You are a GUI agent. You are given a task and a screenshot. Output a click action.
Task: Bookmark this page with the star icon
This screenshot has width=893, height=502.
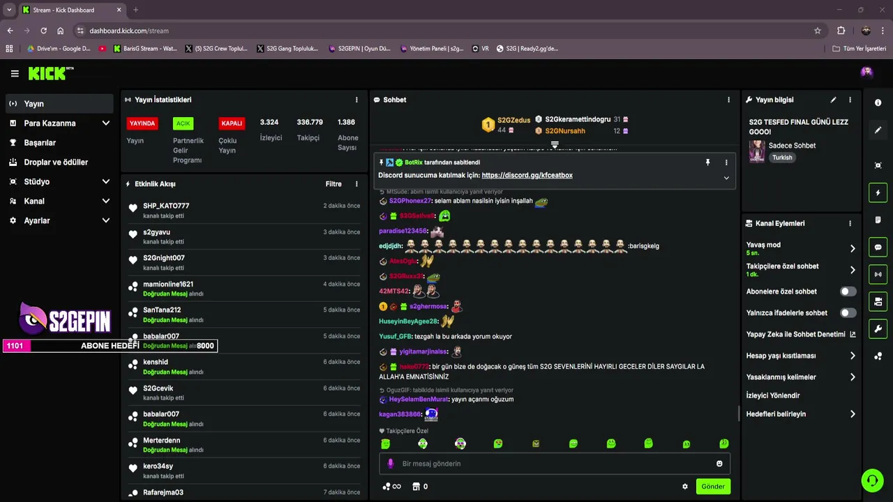point(818,31)
